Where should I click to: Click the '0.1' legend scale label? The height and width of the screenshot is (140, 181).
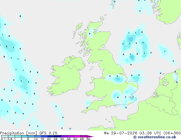pyautogui.click(x=3, y=139)
